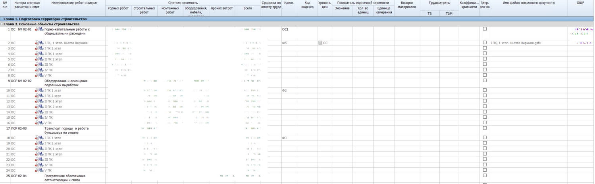Click blue disk icon in row 4
The image size is (595, 184).
pyautogui.click(x=42, y=53)
